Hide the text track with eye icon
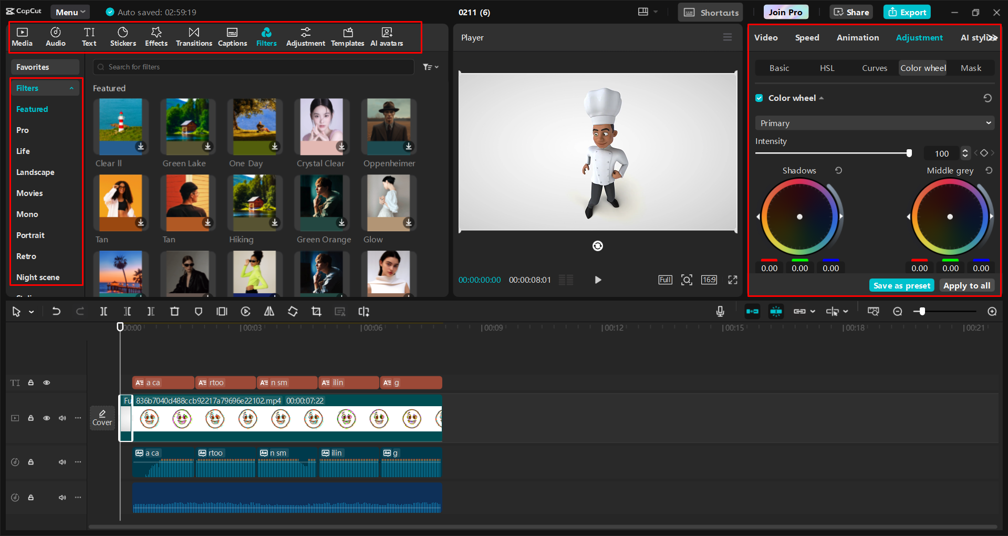 [x=47, y=383]
